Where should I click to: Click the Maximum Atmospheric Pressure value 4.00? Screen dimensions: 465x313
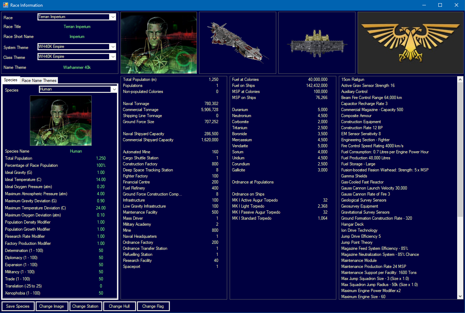click(101, 194)
